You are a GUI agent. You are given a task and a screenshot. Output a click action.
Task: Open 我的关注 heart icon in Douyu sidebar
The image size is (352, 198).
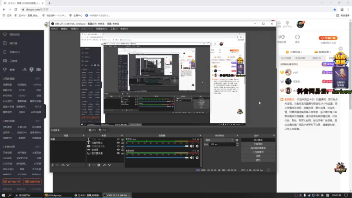pyautogui.click(x=5, y=34)
